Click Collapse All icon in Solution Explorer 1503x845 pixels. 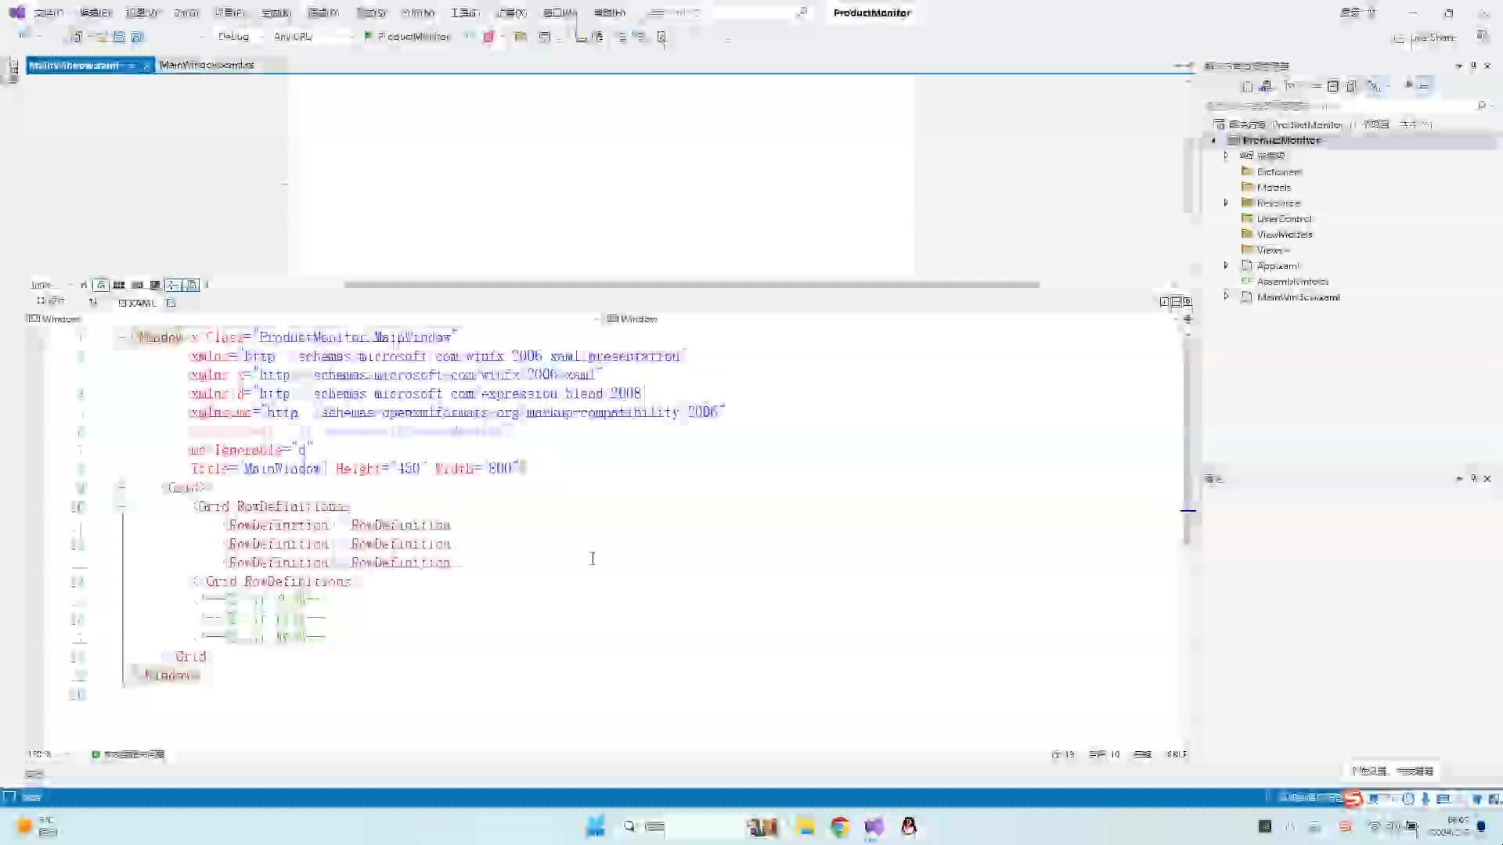(x=1333, y=86)
